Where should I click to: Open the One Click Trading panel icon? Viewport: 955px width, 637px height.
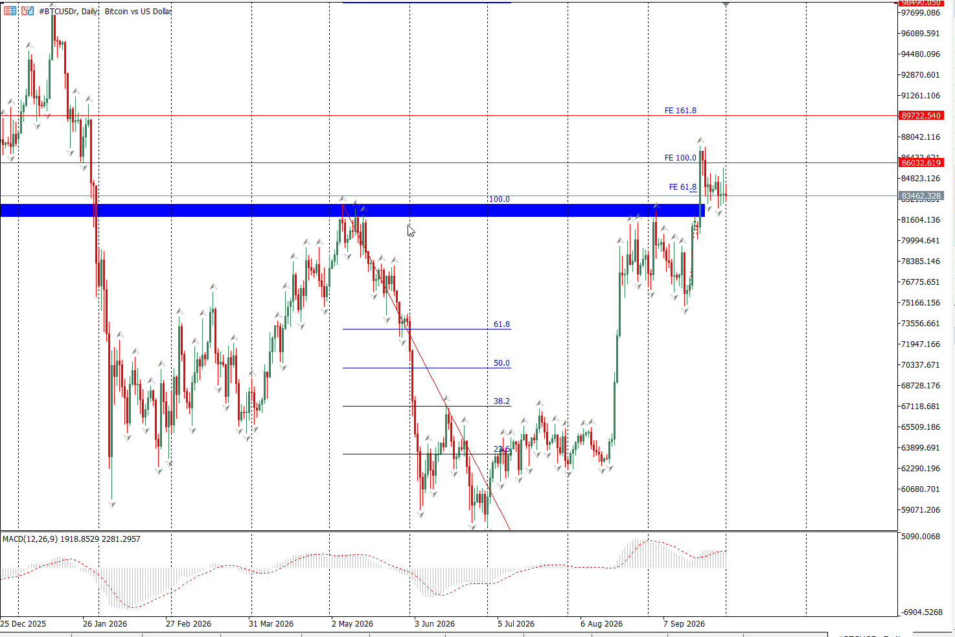10,11
